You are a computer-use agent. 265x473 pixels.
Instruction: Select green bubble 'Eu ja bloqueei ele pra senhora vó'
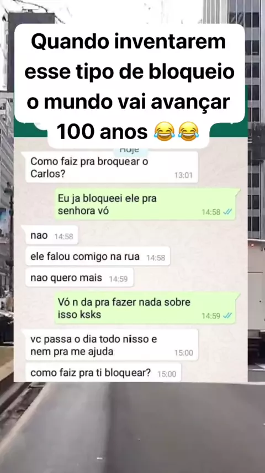tap(145, 204)
